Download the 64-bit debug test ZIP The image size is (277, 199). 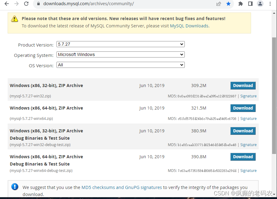243,157
